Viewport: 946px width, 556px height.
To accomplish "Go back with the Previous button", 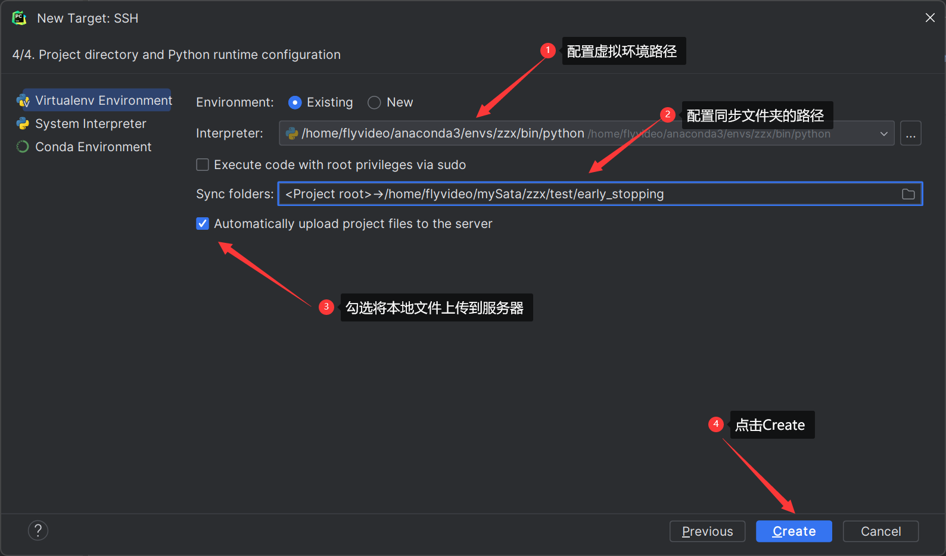I will tap(708, 531).
